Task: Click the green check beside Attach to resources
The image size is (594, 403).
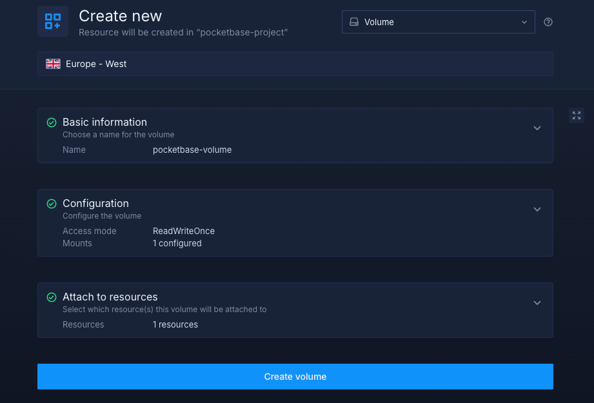Action: [52, 297]
